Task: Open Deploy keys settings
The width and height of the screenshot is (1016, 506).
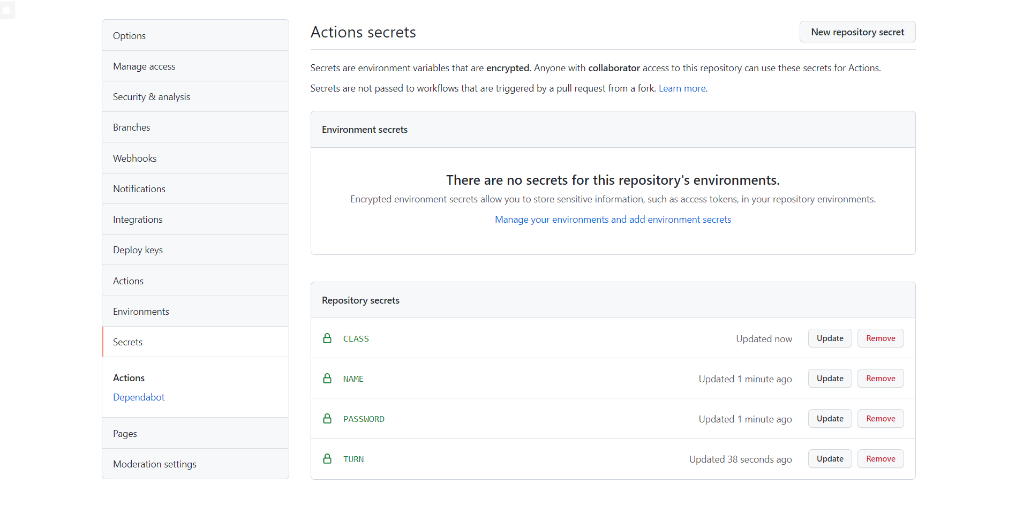Action: point(138,250)
